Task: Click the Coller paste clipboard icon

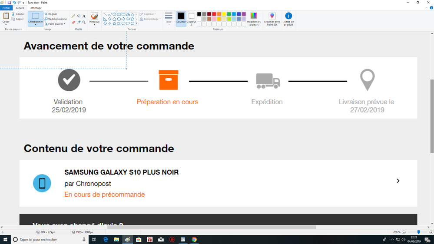Action: point(6,16)
